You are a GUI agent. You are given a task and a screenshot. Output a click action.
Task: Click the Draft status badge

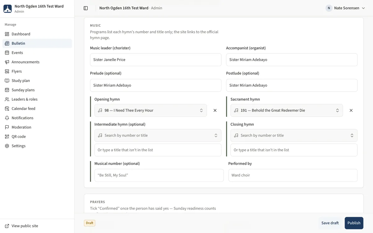coord(90,223)
